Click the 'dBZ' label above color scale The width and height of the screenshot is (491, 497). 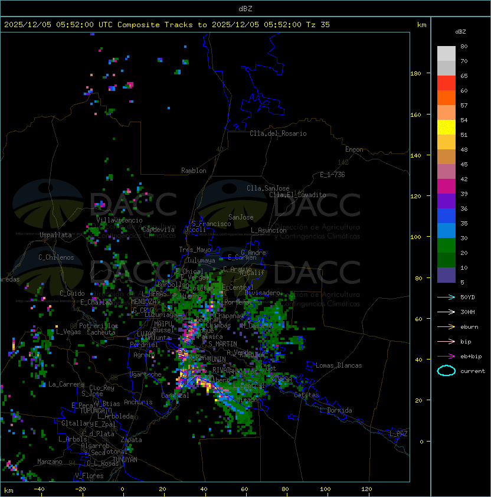tap(460, 32)
